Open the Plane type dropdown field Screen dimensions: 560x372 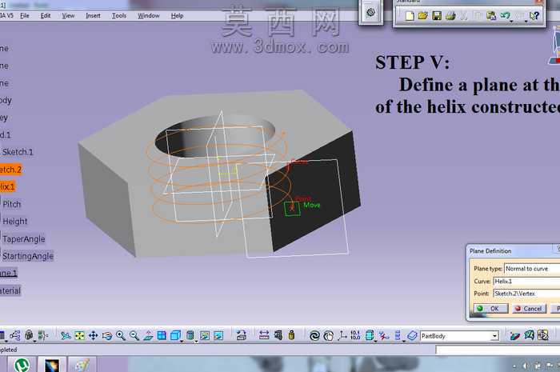point(532,269)
